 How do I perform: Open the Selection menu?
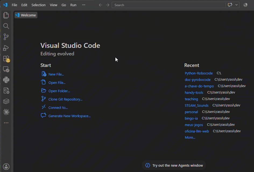(38, 5)
